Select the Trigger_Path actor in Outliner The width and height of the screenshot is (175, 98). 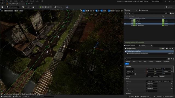pyautogui.click(x=137, y=20)
